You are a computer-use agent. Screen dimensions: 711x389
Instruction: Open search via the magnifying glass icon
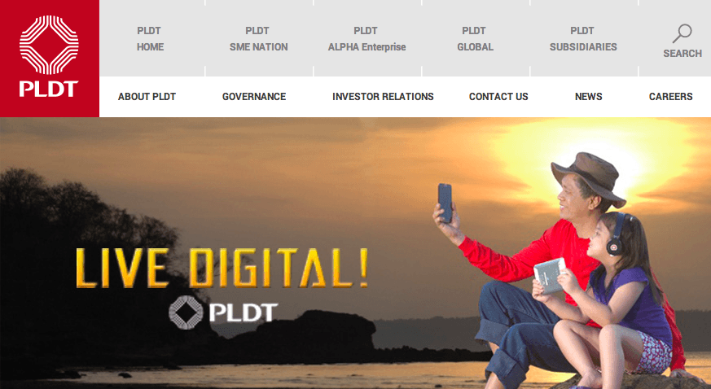(x=682, y=33)
